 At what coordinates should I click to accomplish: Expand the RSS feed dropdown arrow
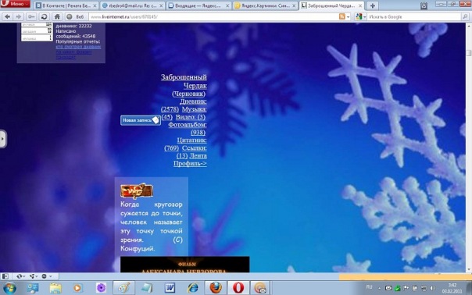tap(349, 17)
